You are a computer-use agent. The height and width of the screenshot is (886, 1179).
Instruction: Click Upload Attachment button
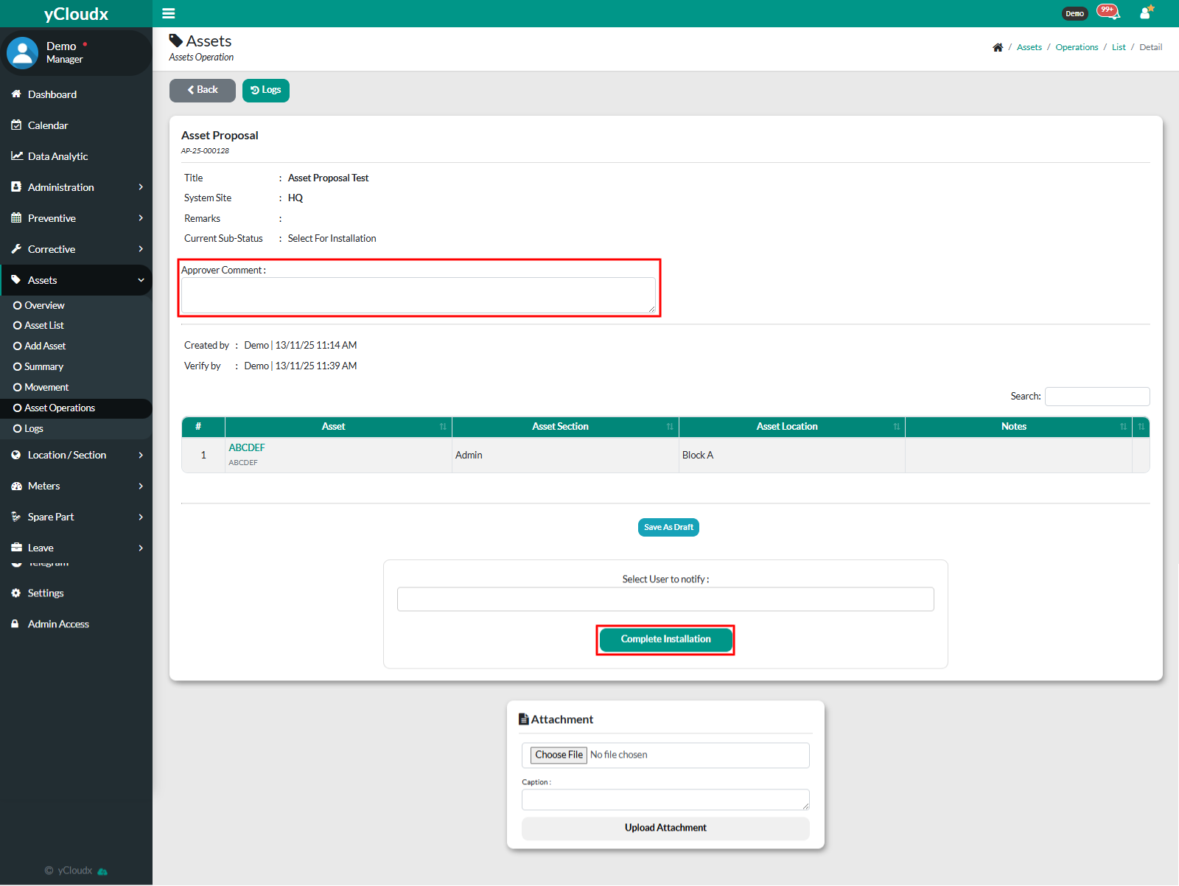pos(665,828)
